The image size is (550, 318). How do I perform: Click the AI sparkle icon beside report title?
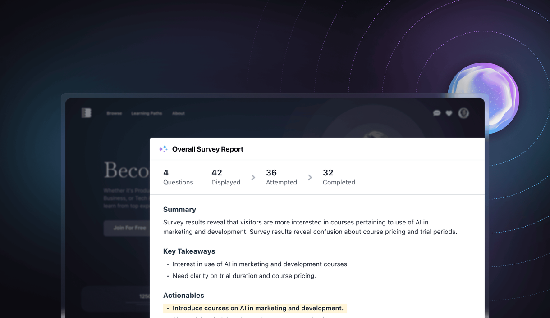tap(163, 148)
